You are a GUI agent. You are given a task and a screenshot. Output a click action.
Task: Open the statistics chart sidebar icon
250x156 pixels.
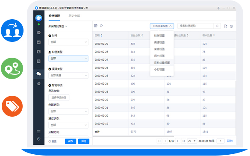pyautogui.click(x=39, y=42)
